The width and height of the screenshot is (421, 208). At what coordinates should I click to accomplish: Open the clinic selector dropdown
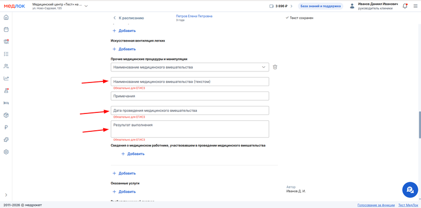click(60, 6)
